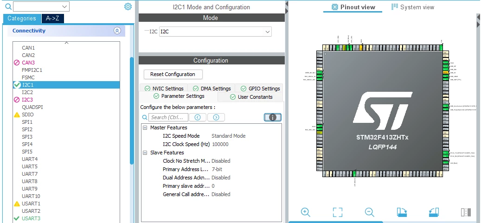481x223 pixels.
Task: Click the peripheral list vertical scrollbar
Action: click(x=132, y=110)
